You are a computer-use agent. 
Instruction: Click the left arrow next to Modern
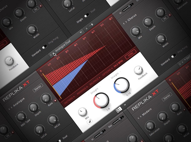(x=138, y=118)
